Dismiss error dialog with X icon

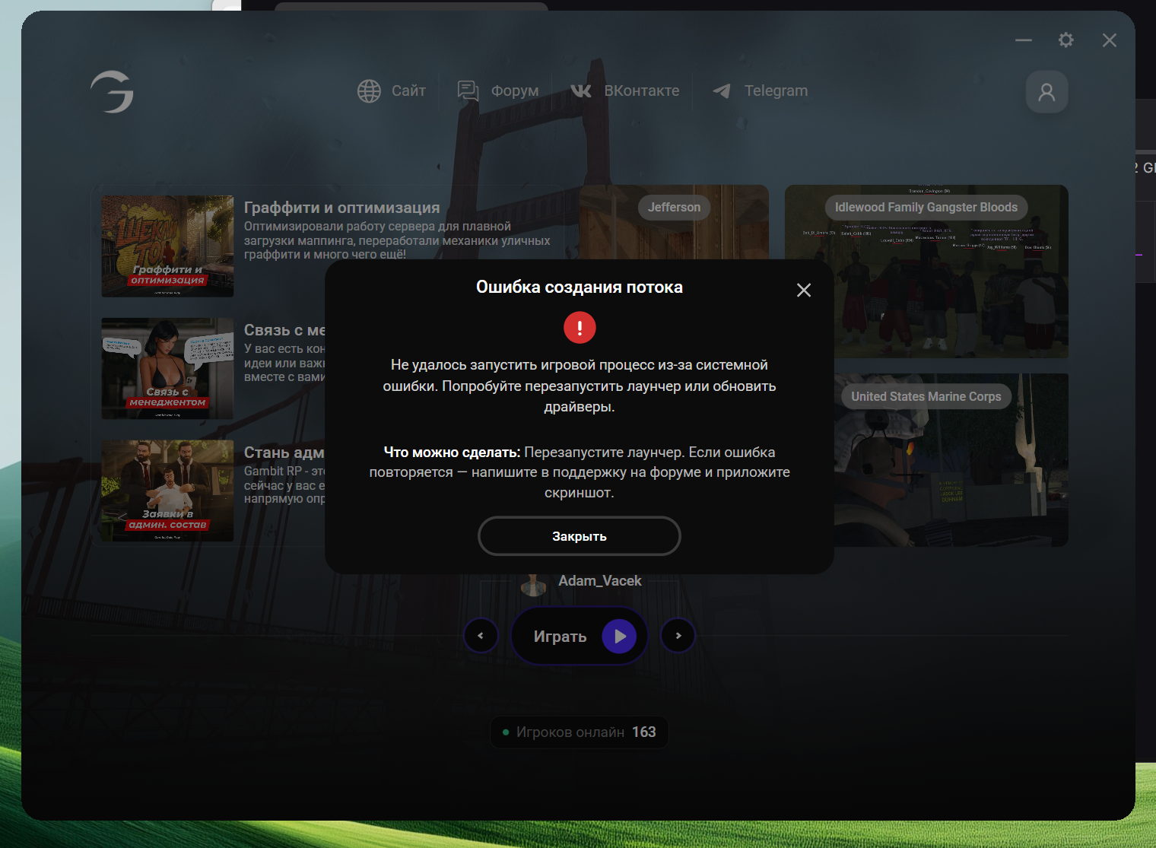tap(804, 290)
